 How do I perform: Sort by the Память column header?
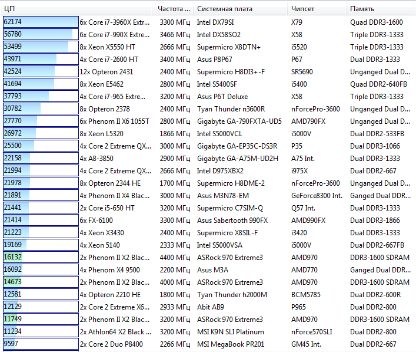(x=380, y=9)
